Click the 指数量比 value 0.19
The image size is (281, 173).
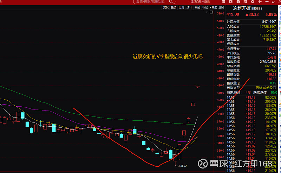[273, 83]
